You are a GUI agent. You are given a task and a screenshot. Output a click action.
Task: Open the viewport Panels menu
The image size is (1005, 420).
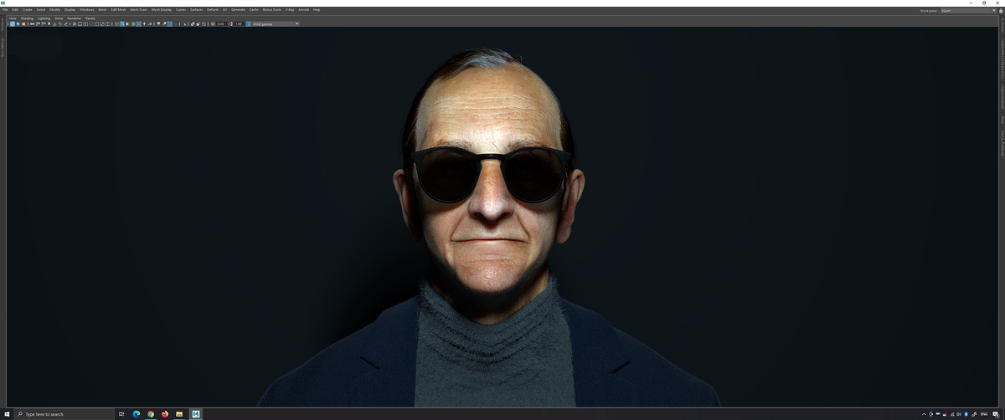tap(90, 18)
